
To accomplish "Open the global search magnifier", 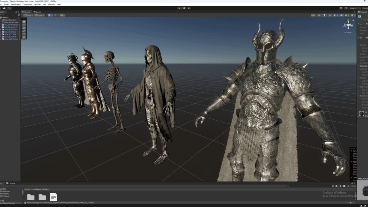I will click(346, 8).
